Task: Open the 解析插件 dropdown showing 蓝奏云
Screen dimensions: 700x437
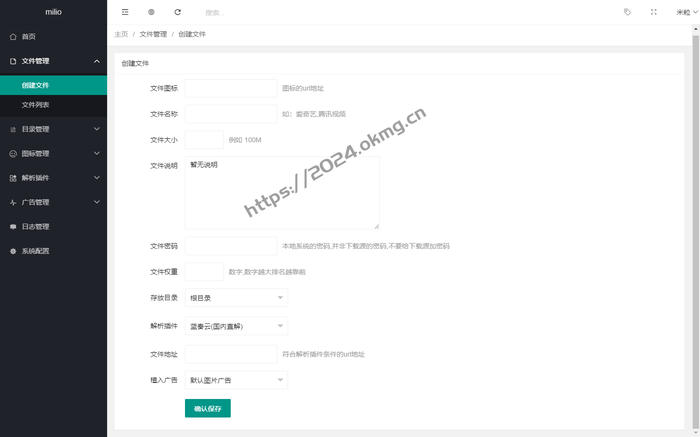Action: 236,326
